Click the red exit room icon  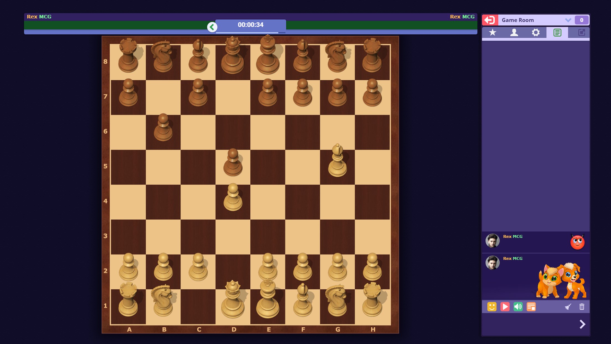490,20
